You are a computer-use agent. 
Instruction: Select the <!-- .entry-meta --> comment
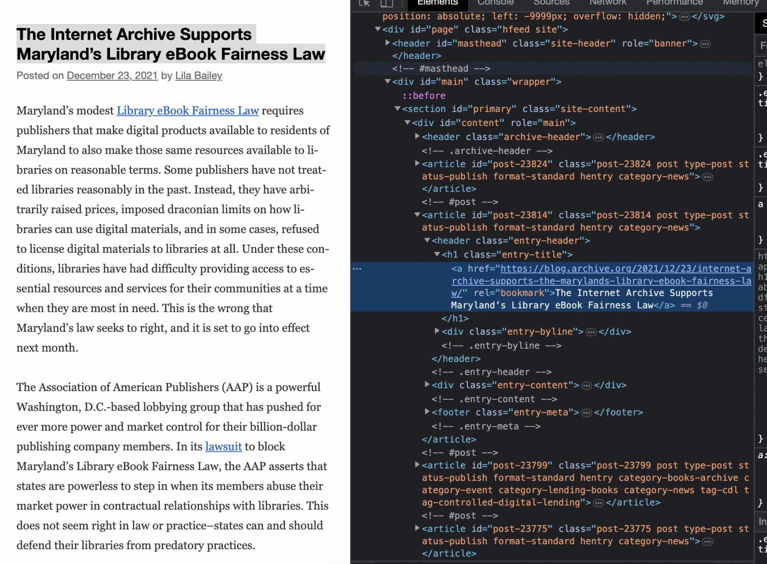486,426
